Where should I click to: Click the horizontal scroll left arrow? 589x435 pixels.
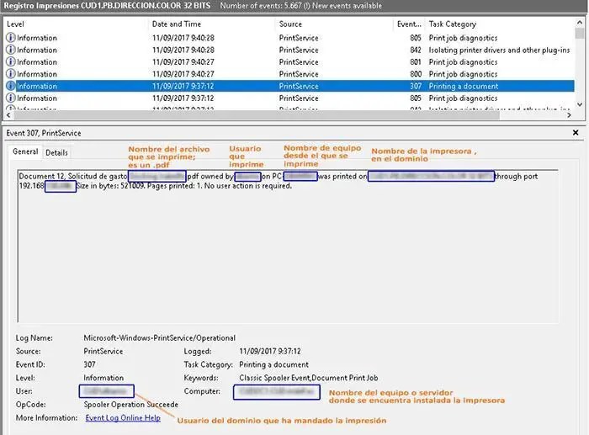(x=8, y=115)
